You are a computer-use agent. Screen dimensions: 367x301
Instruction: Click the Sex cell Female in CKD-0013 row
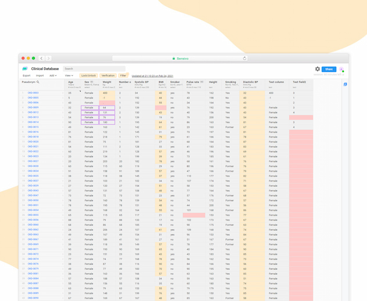[x=90, y=118]
